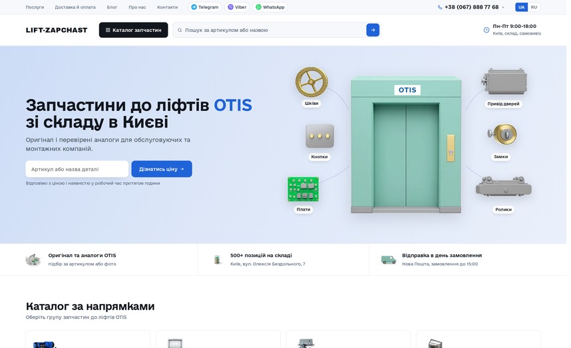
Task: Click the підбір за артикулом або фото text
Action: pyautogui.click(x=82, y=264)
